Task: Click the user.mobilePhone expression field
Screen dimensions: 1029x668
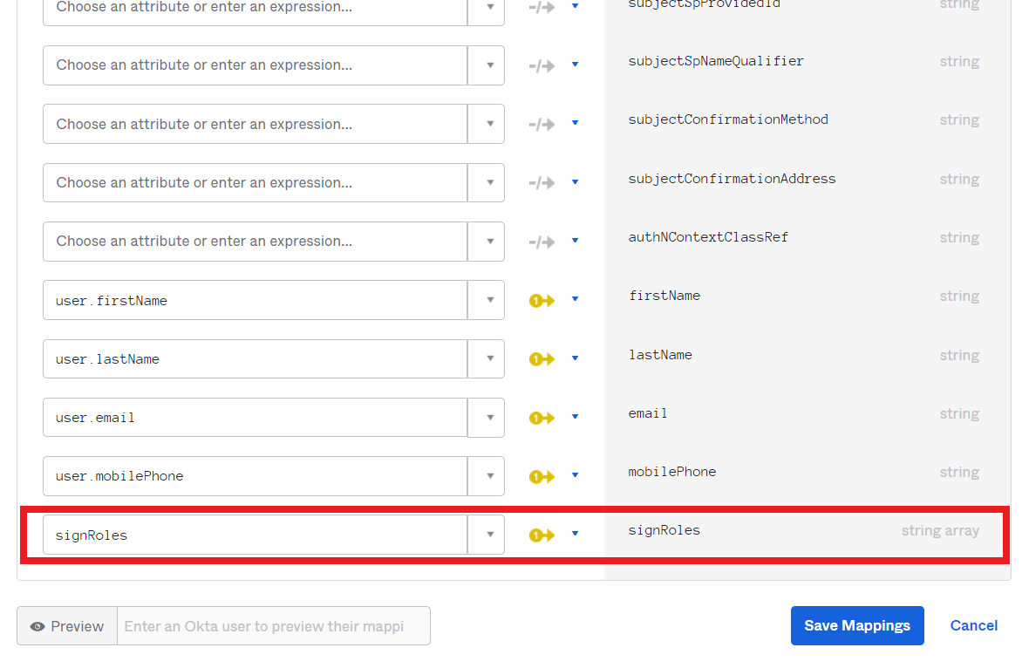Action: coord(256,476)
